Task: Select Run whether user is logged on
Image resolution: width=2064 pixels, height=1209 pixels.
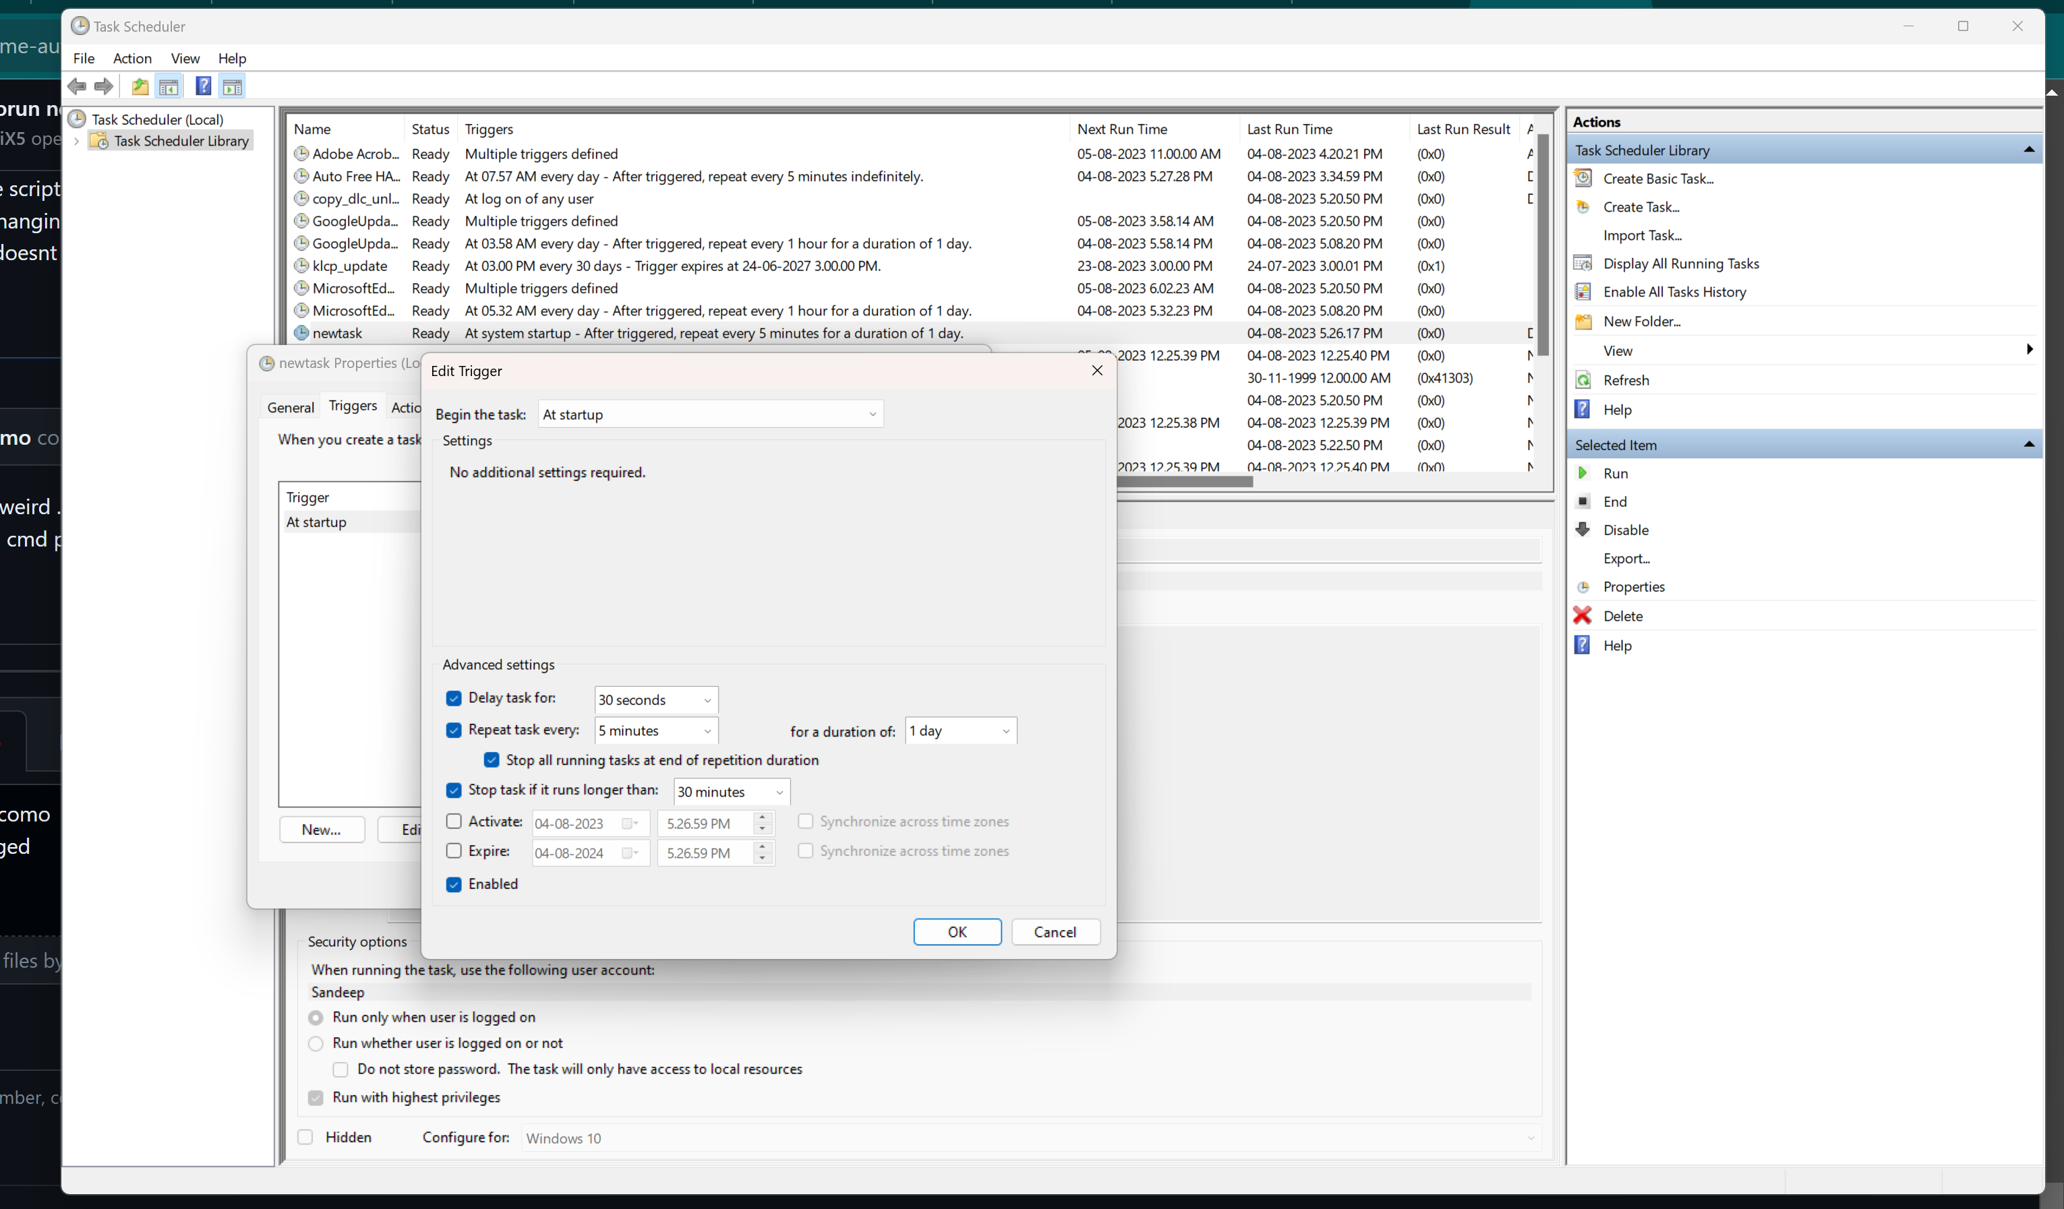Action: pyautogui.click(x=316, y=1043)
